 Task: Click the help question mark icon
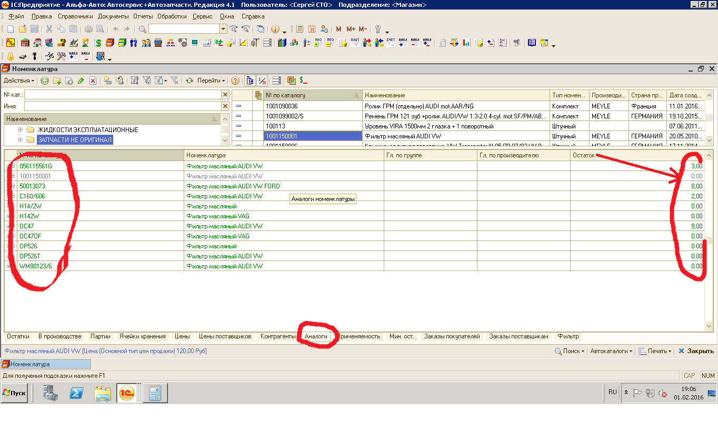235,81
